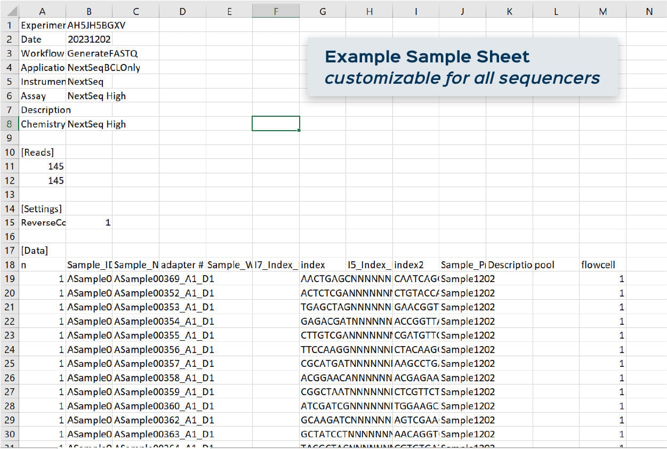
Task: Select row 1 using the row header
Action: coord(10,25)
